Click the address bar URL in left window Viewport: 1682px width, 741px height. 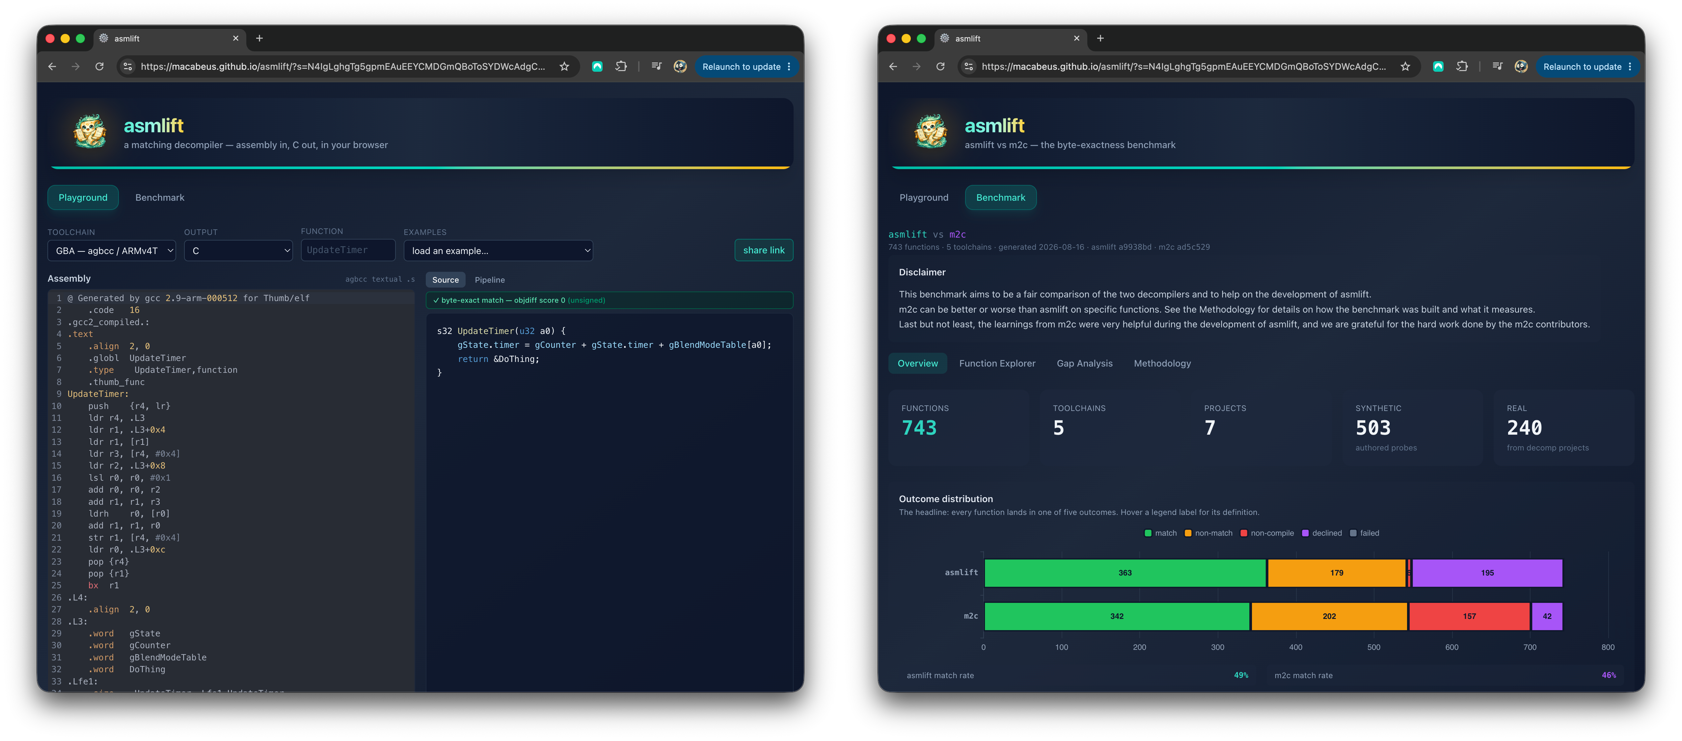point(343,66)
